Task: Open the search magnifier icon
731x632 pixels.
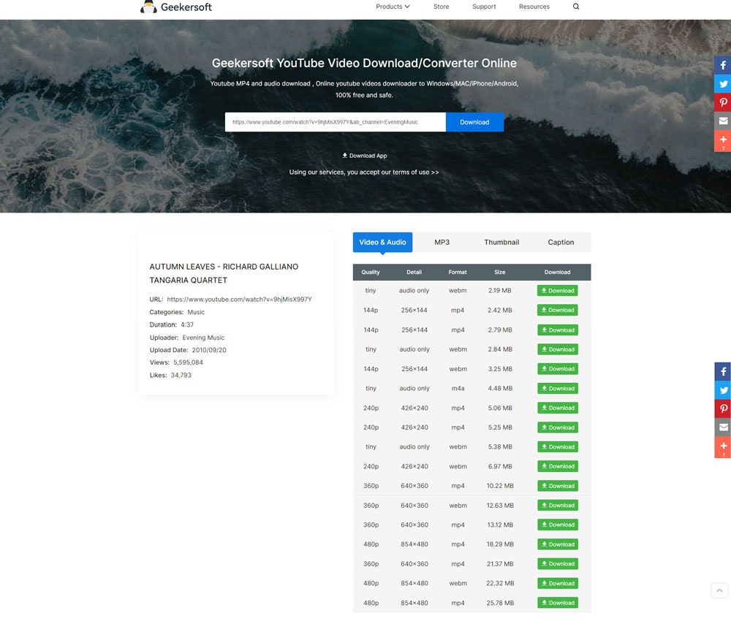Action: [x=576, y=7]
